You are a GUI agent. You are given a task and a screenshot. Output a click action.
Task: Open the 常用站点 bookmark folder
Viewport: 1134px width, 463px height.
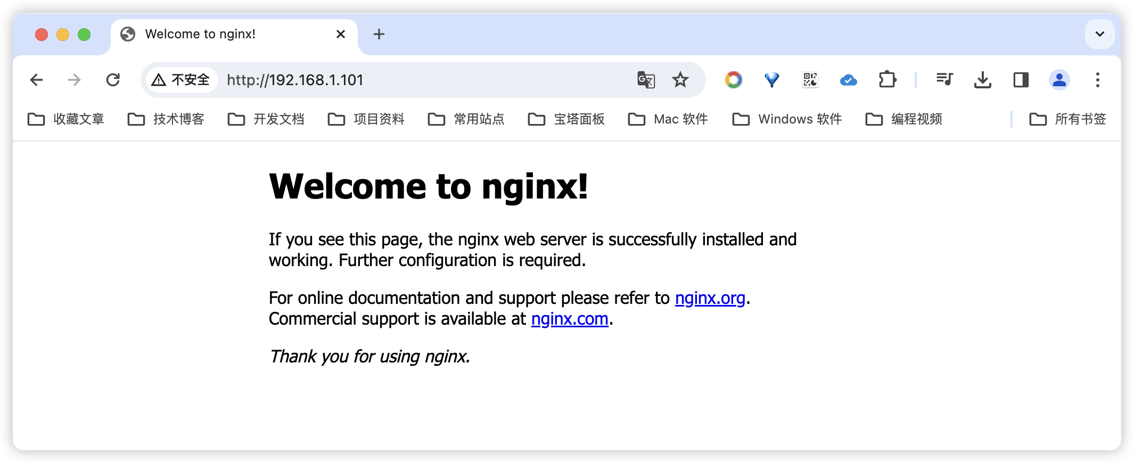(x=466, y=119)
